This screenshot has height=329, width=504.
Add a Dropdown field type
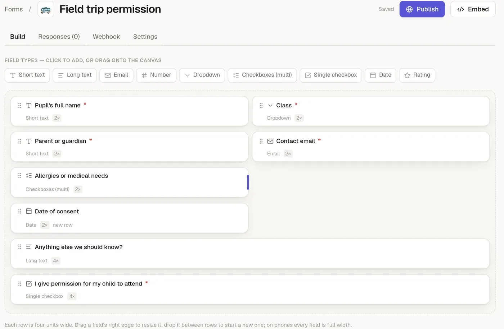[x=202, y=75]
